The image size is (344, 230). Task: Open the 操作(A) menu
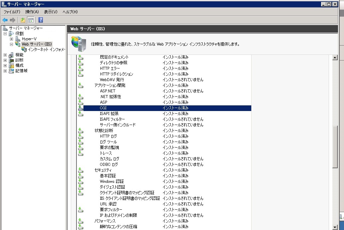click(32, 12)
